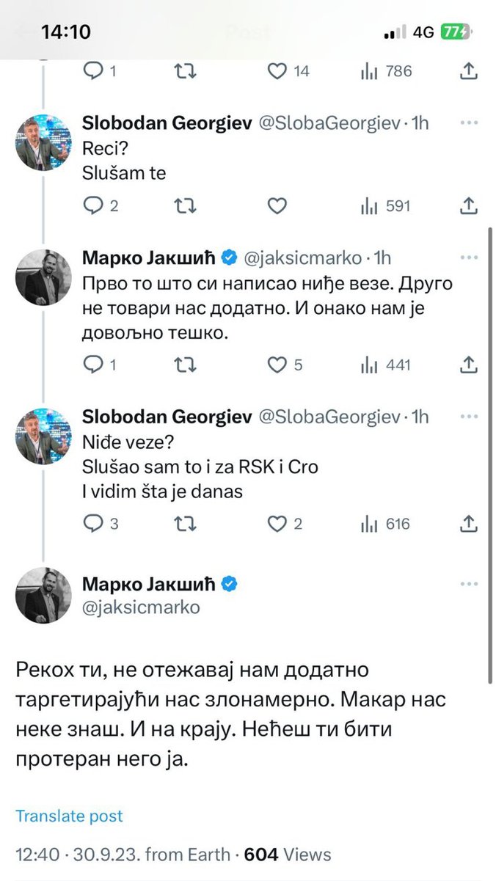The width and height of the screenshot is (496, 881).
Task: Share the "Reci? Slušam te" reply
Action: [x=469, y=206]
